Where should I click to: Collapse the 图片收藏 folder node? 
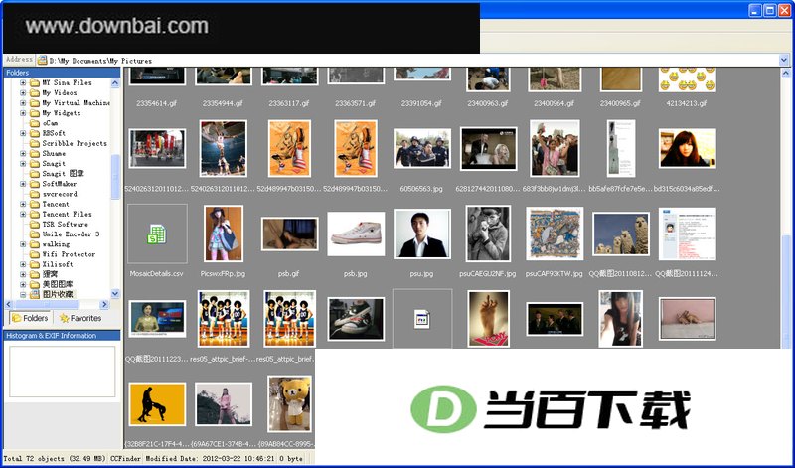pos(23,294)
